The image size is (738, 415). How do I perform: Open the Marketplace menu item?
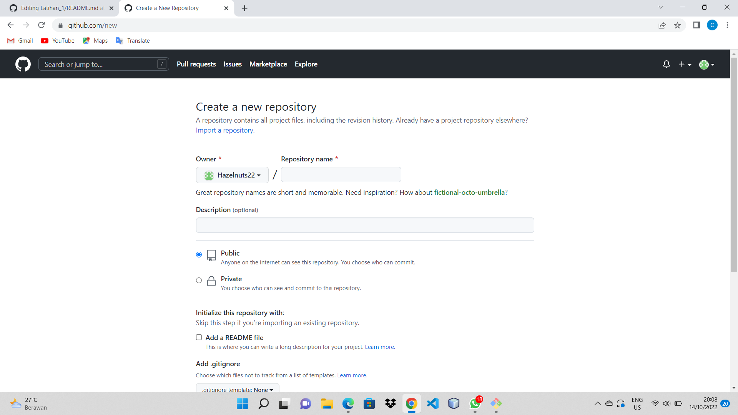point(268,64)
